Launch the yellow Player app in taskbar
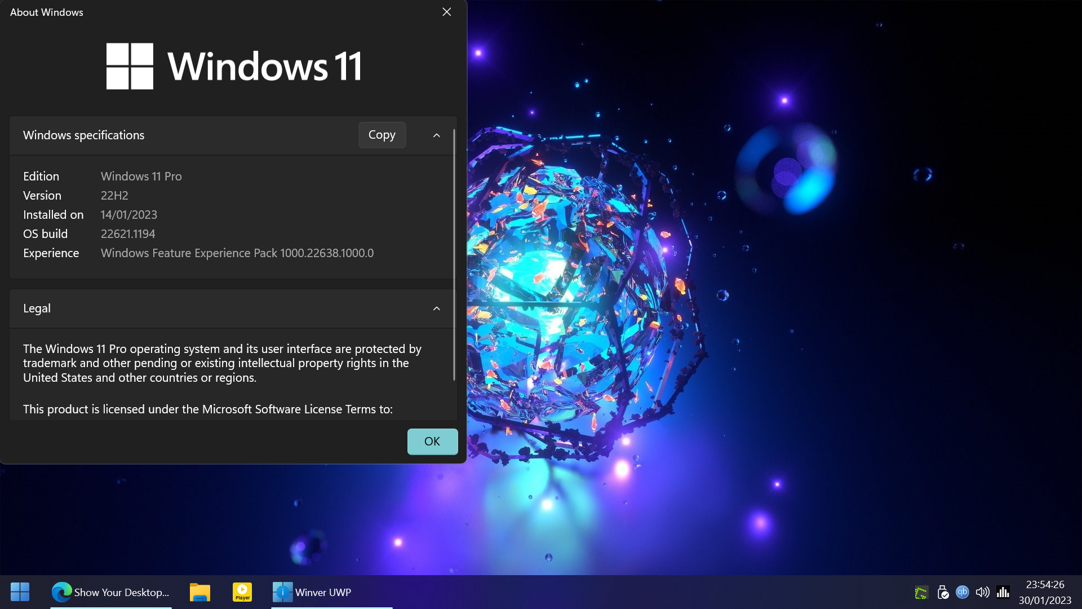 point(242,592)
